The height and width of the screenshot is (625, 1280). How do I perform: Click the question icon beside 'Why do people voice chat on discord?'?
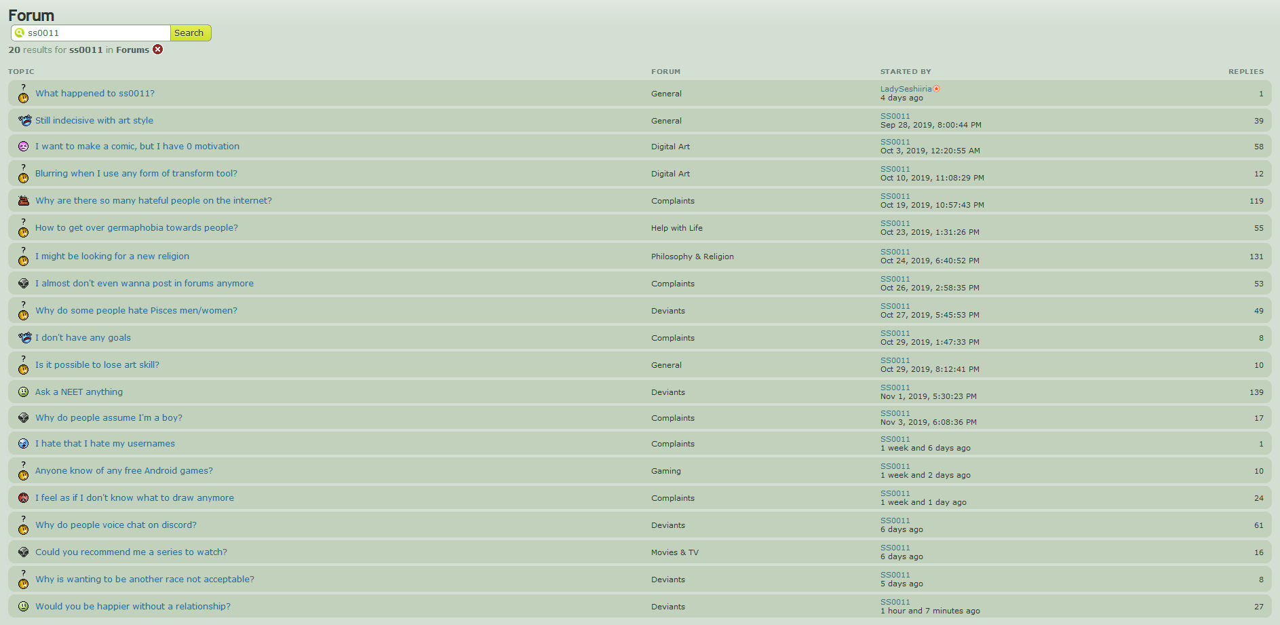[23, 525]
